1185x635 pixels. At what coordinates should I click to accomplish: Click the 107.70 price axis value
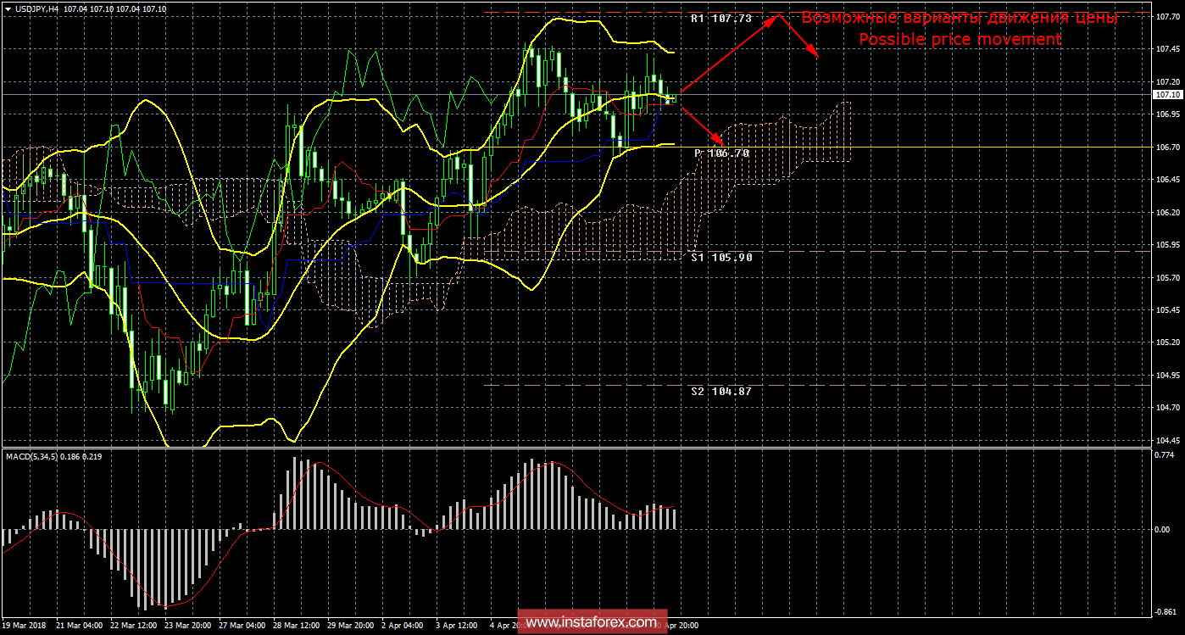[1166, 16]
